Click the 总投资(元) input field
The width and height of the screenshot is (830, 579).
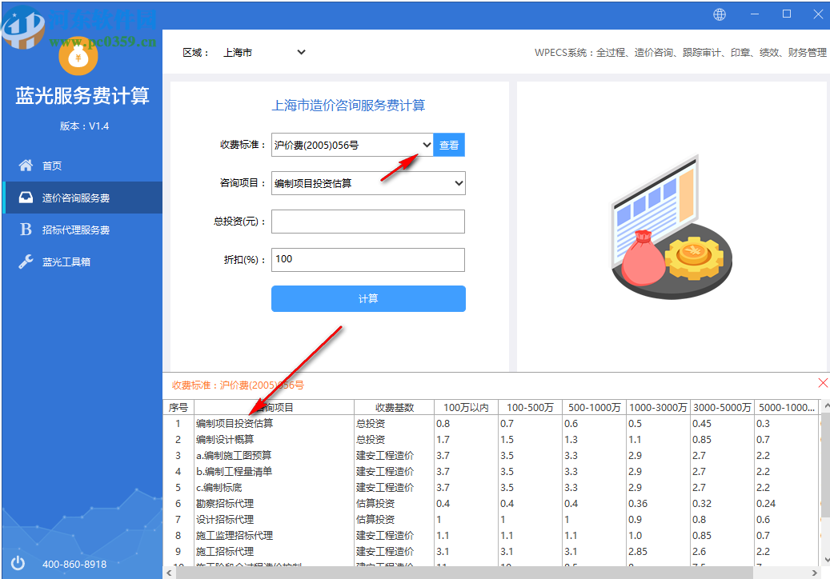(x=367, y=222)
